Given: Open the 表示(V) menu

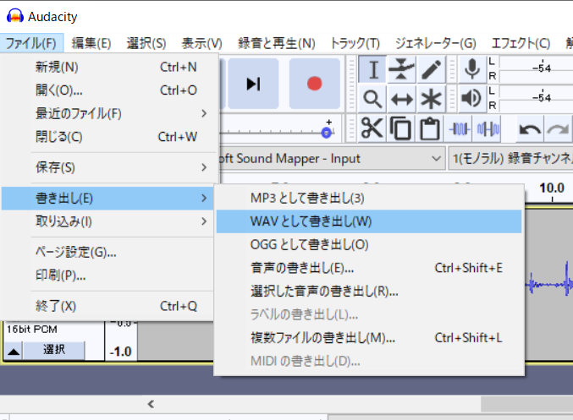Looking at the screenshot, I should 202,43.
